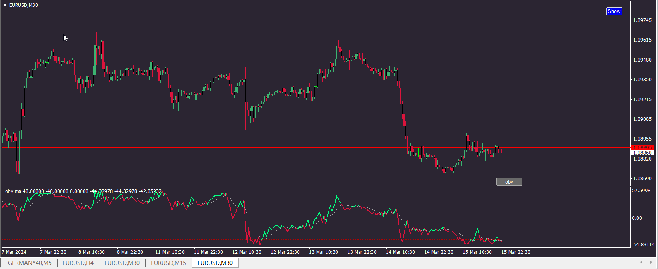This screenshot has height=269, width=658.
Task: Click the blue Show button
Action: coord(614,12)
